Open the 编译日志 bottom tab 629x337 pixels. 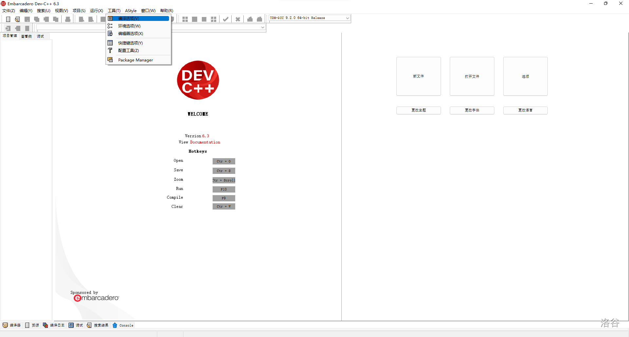click(x=54, y=325)
